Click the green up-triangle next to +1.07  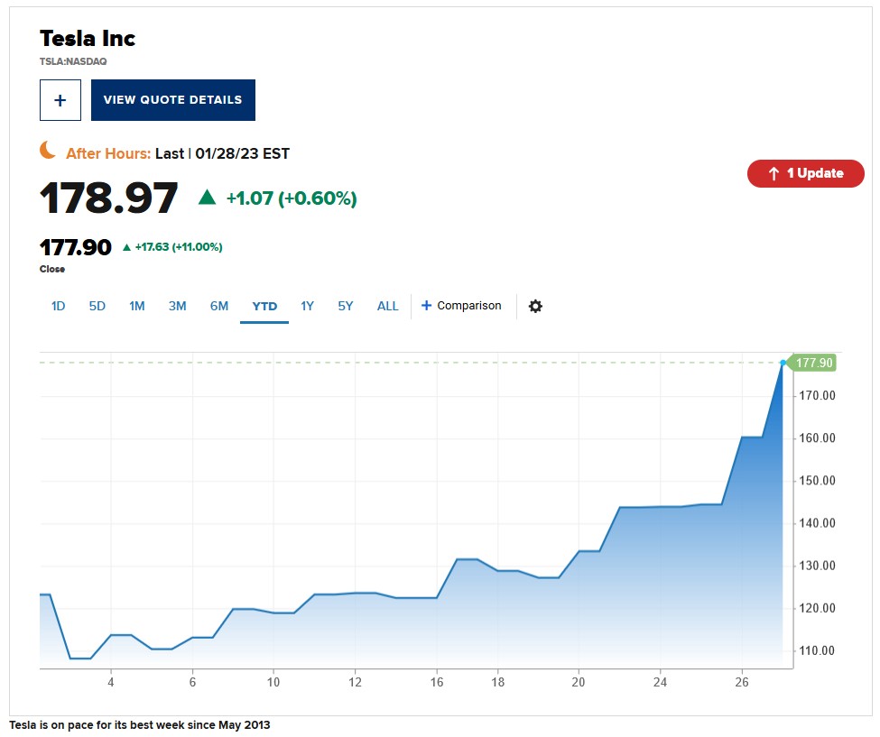pyautogui.click(x=207, y=197)
